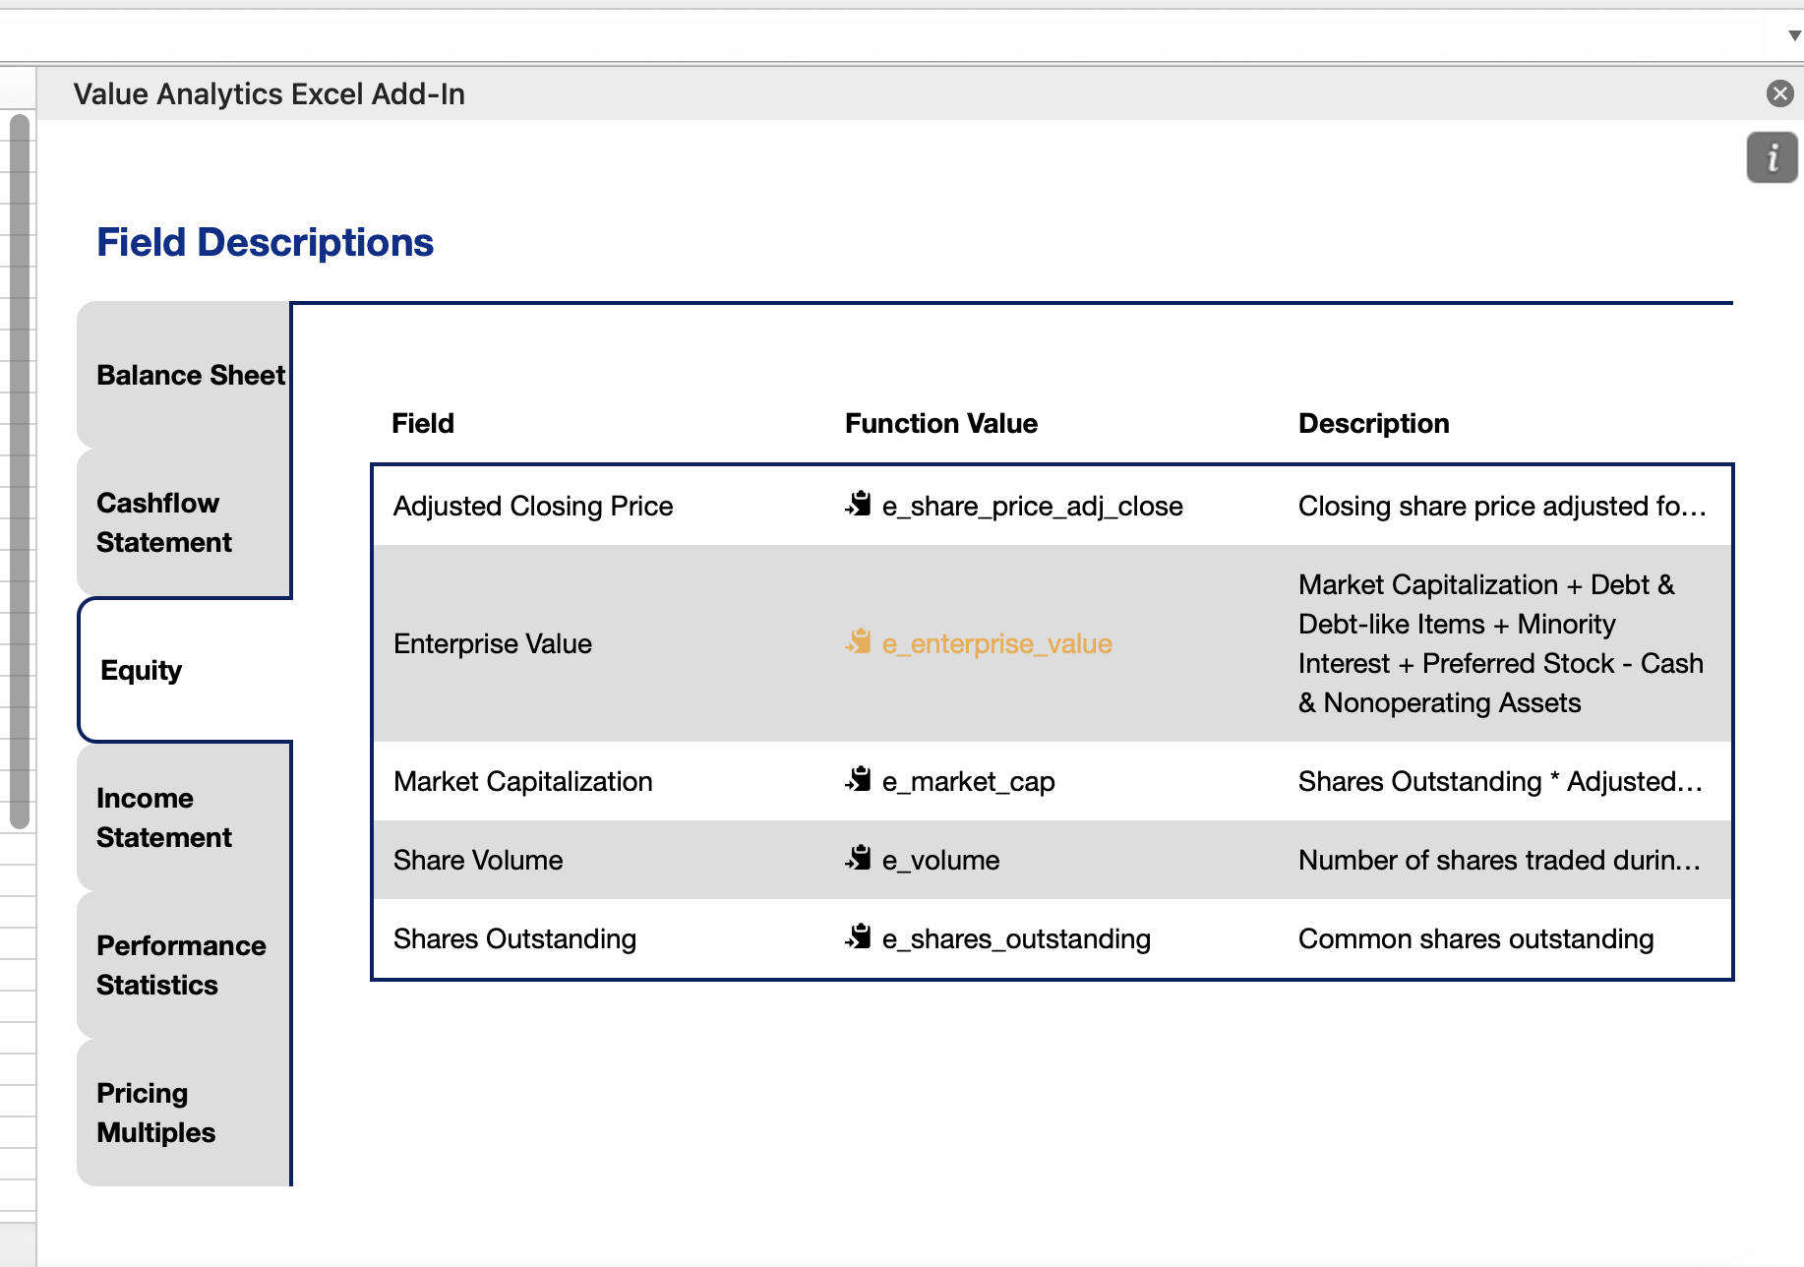The width and height of the screenshot is (1804, 1267).
Task: Click the clipboard icon beside Enterprise Value
Action: (x=857, y=643)
